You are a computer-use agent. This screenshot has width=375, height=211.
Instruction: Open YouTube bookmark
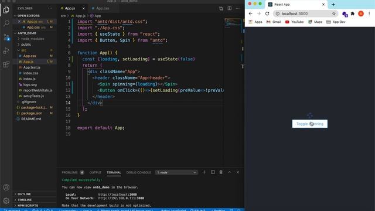(294, 22)
